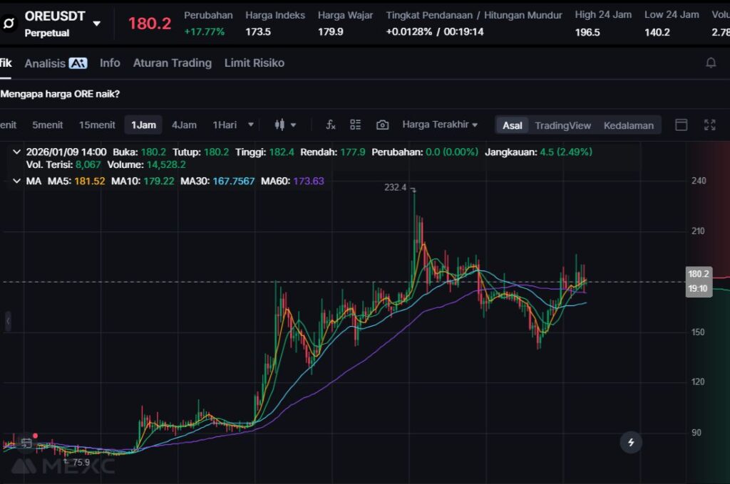Take a chart snapshot with the camera icon
The image size is (730, 484).
coord(383,125)
